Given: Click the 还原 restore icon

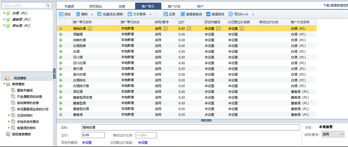Looking at the screenshot, I should (166, 14).
